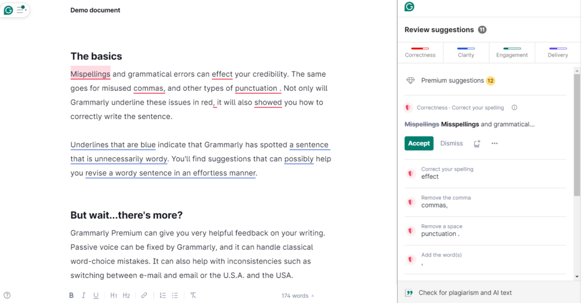This screenshot has width=585, height=303.
Task: Clear text formatting
Action: point(193,296)
